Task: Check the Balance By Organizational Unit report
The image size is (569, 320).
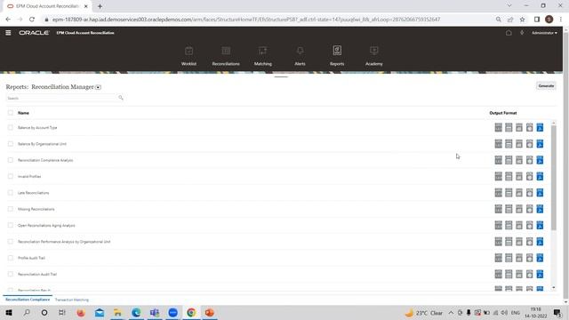Action: [10, 144]
